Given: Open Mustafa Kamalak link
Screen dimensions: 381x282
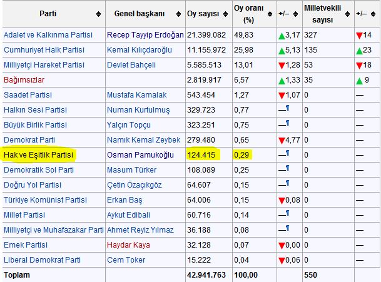Looking at the screenshot, I should tap(137, 94).
